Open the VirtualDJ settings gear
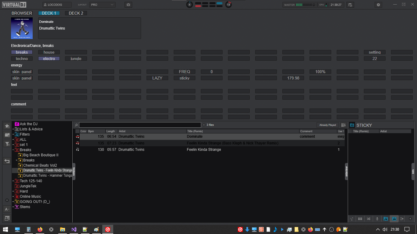This screenshot has height=234, width=417. click(x=379, y=5)
